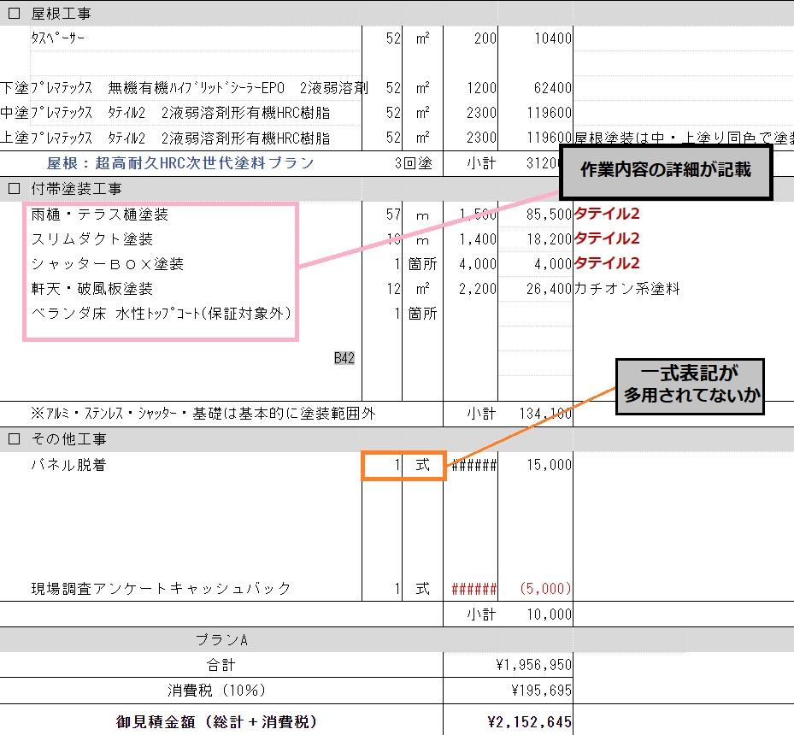This screenshot has width=794, height=735.
Task: Click the 合計 label
Action: [221, 665]
